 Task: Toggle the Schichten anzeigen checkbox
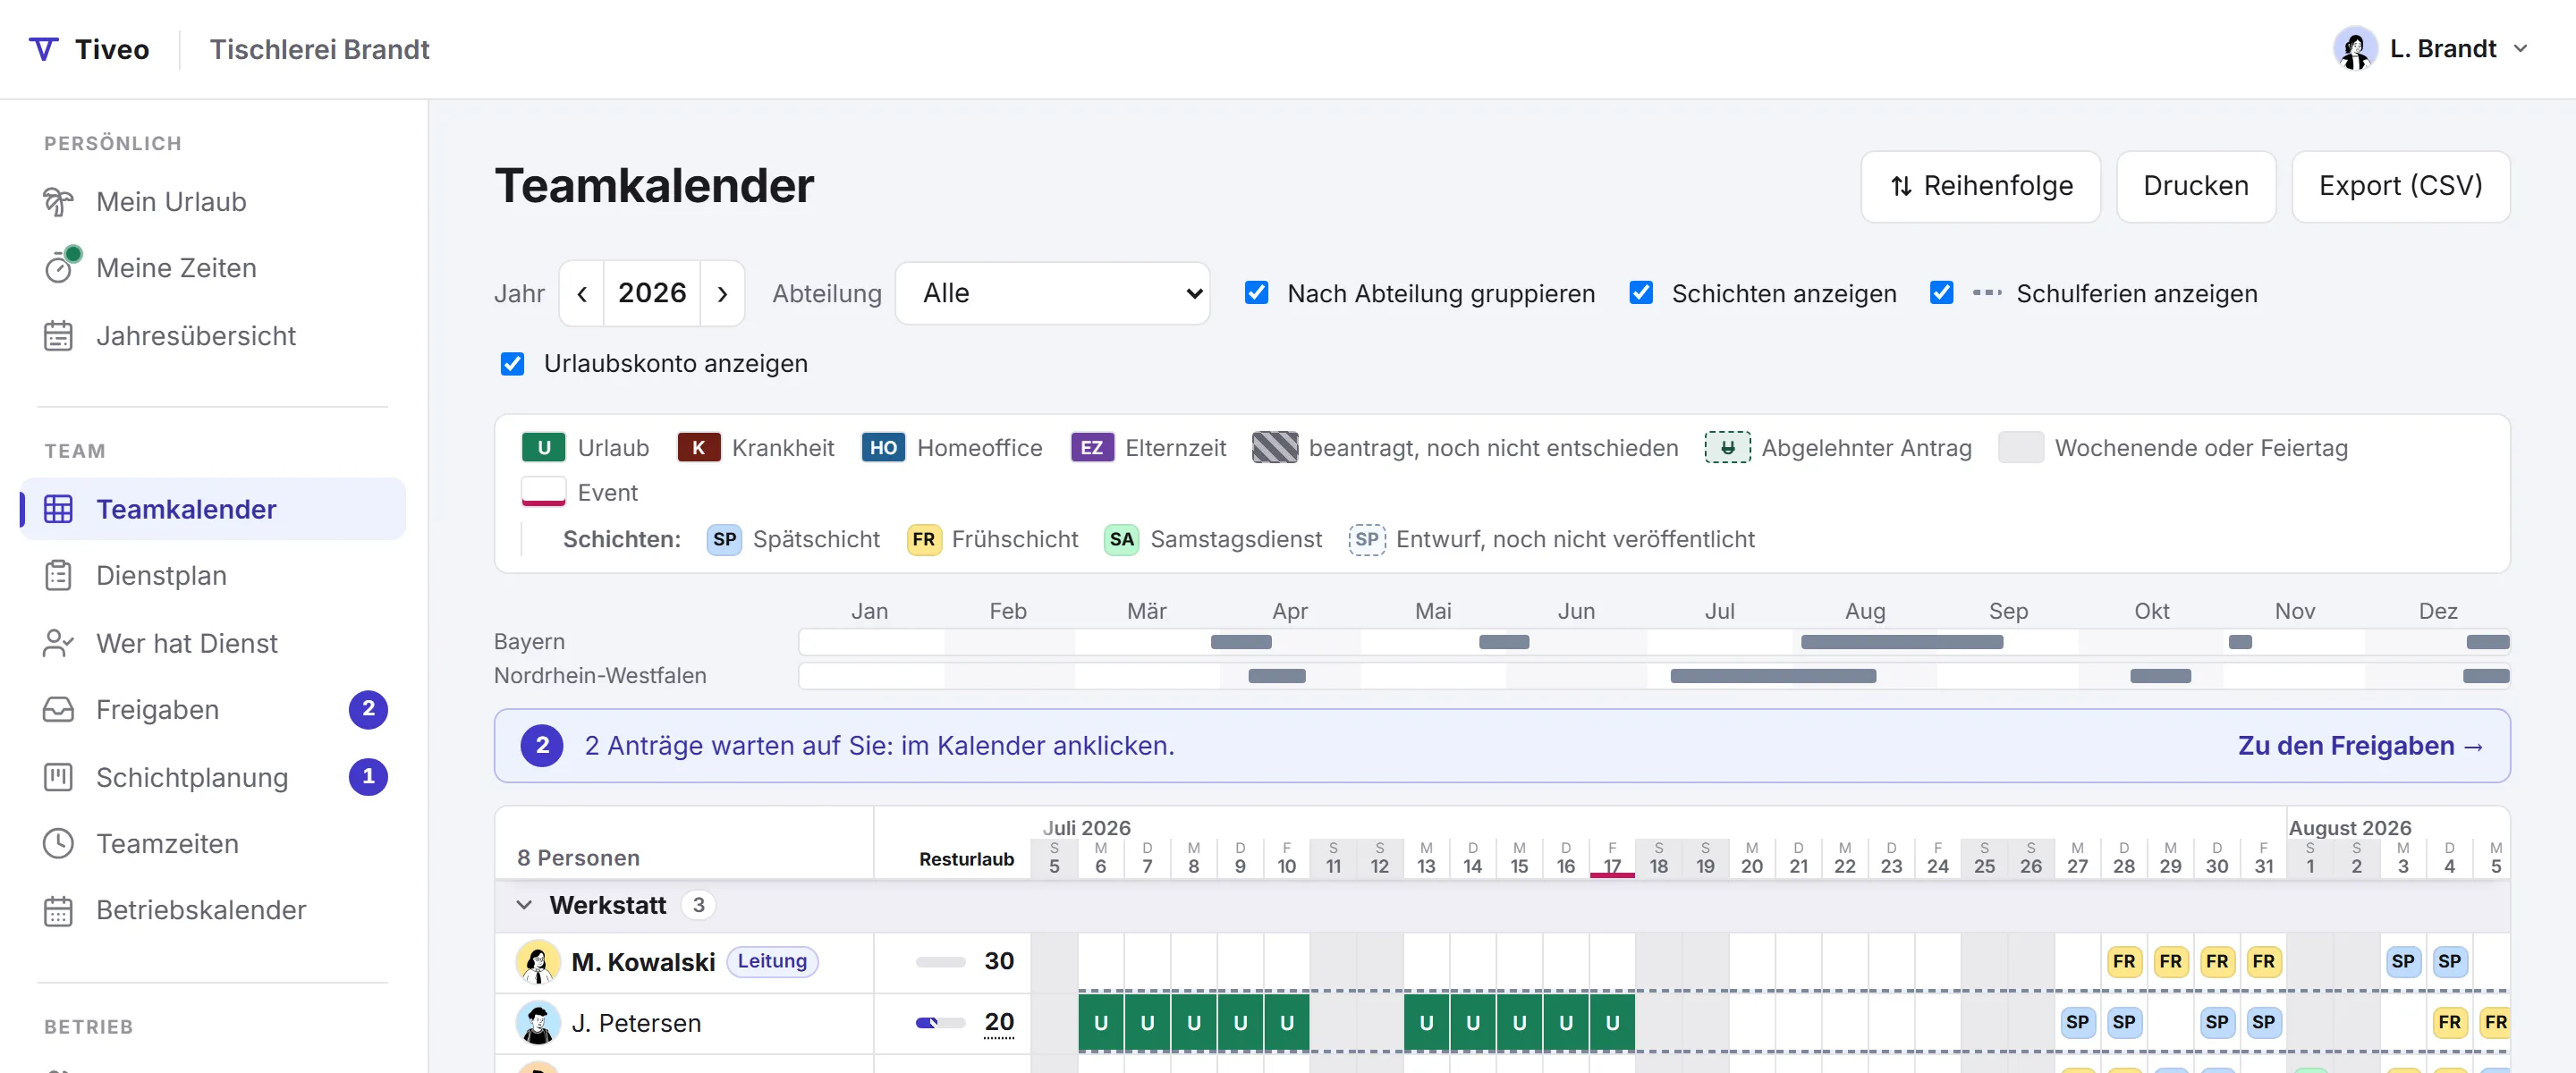click(1640, 293)
